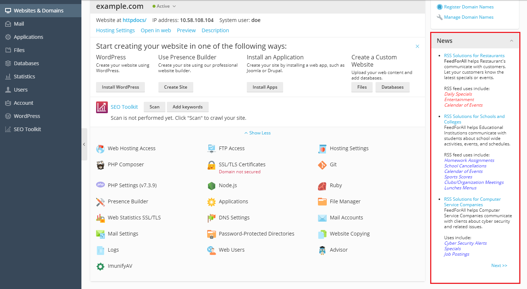The width and height of the screenshot is (527, 289).
Task: Click the Install WordPress button
Action: 120,87
